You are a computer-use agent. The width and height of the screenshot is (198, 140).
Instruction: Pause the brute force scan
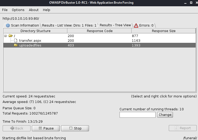point(46,128)
